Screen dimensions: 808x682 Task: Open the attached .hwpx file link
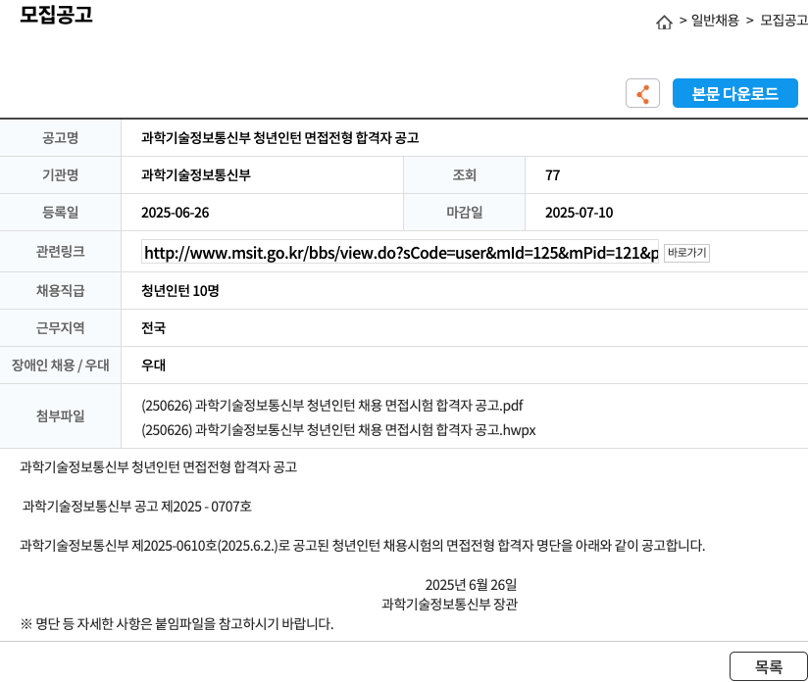(338, 429)
